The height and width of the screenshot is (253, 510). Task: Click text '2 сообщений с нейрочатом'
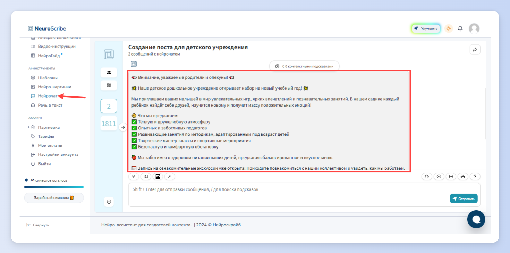(x=154, y=54)
